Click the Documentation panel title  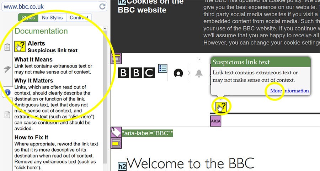[41, 31]
